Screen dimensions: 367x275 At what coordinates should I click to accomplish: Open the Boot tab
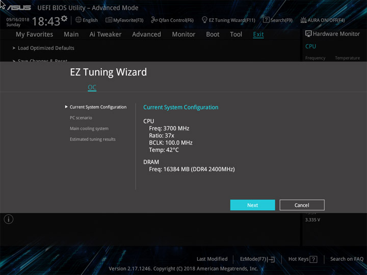pyautogui.click(x=213, y=35)
